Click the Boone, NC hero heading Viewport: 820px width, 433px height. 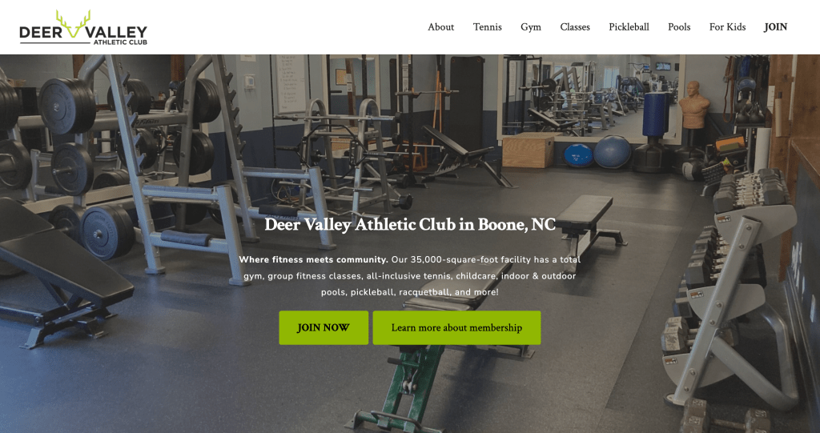(410, 224)
